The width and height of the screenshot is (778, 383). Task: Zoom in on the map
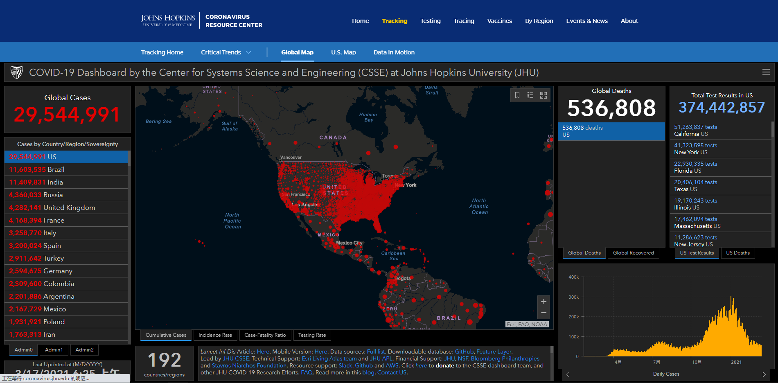click(543, 302)
